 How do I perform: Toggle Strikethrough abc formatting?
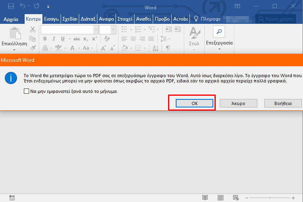(77, 39)
